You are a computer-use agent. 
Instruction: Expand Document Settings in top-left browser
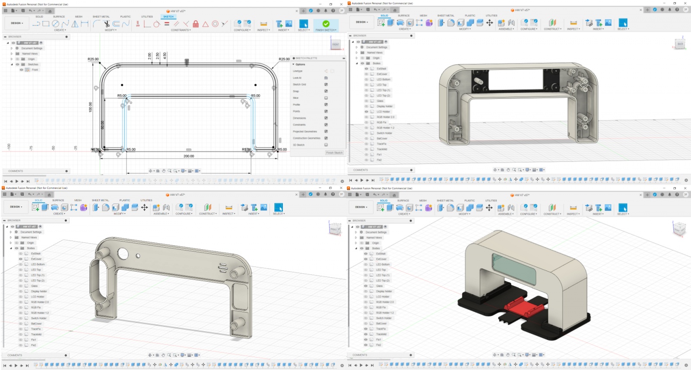[12, 48]
